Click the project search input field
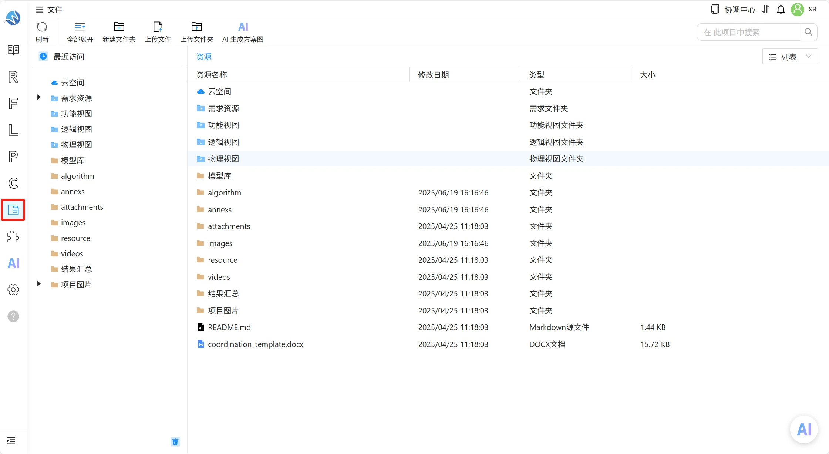Image resolution: width=829 pixels, height=454 pixels. (x=748, y=32)
